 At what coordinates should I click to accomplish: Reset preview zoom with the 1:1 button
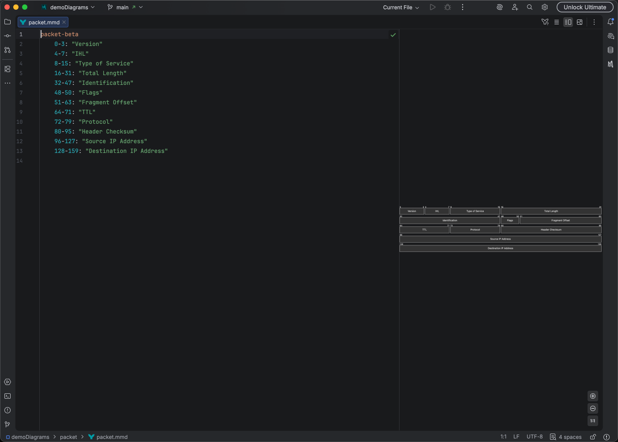point(593,421)
